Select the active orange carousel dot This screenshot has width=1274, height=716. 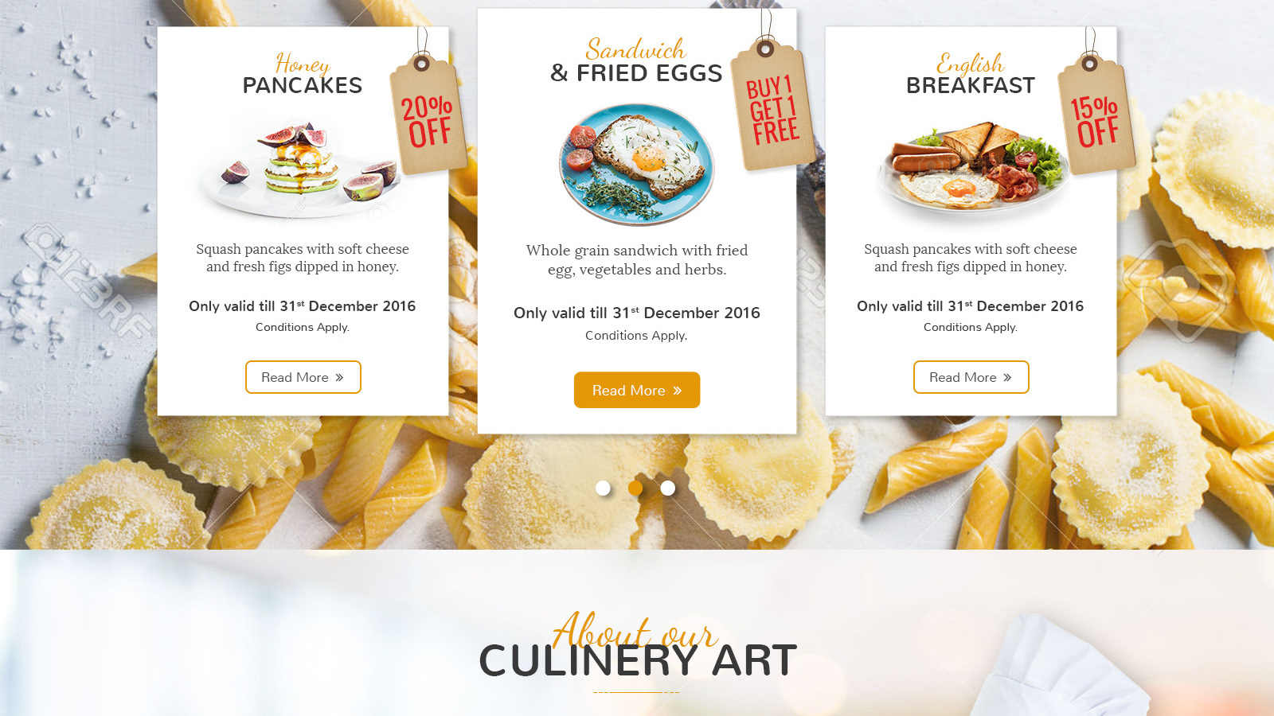(x=635, y=488)
